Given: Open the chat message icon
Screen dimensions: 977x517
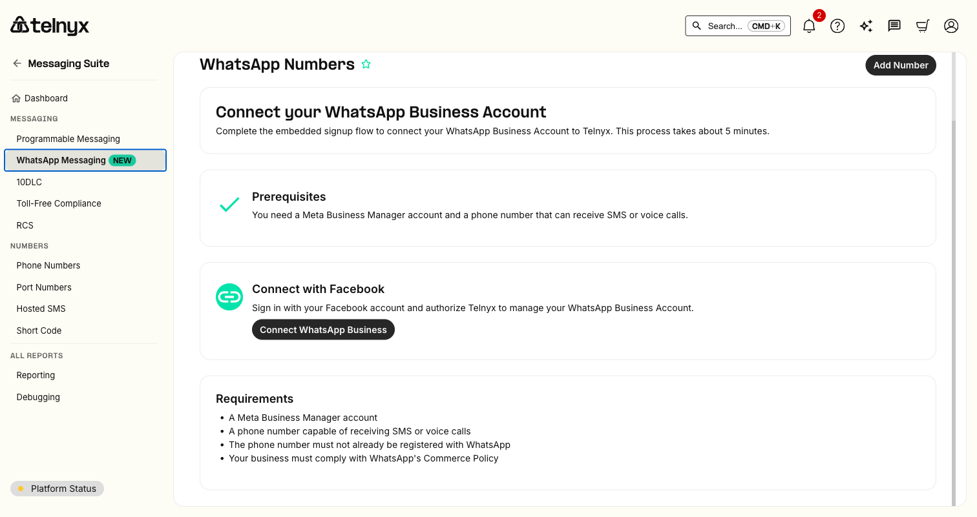Looking at the screenshot, I should 894,26.
